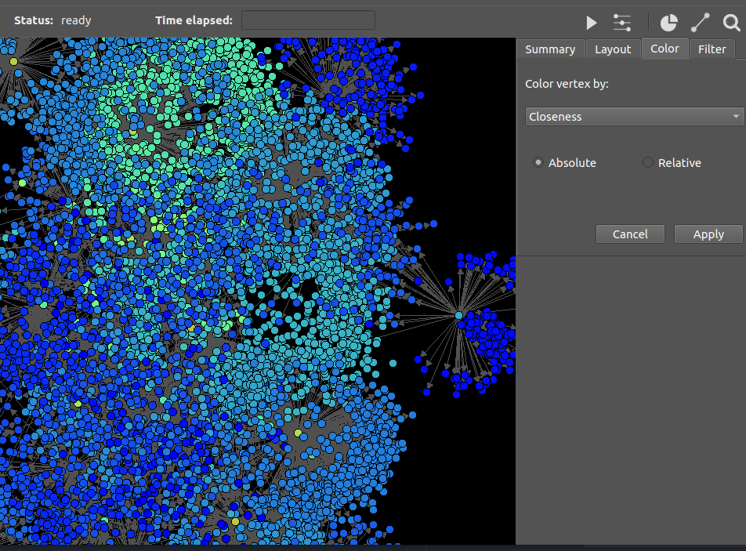The width and height of the screenshot is (746, 551).
Task: Select the edge line tool icon
Action: pos(701,23)
